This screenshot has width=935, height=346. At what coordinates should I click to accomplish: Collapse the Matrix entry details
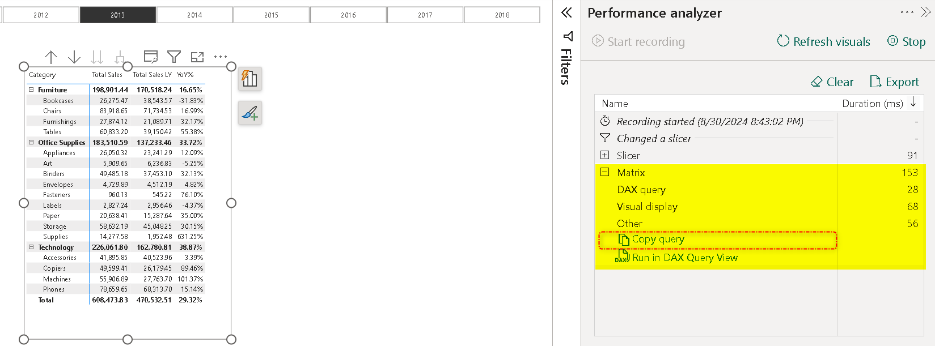point(605,172)
